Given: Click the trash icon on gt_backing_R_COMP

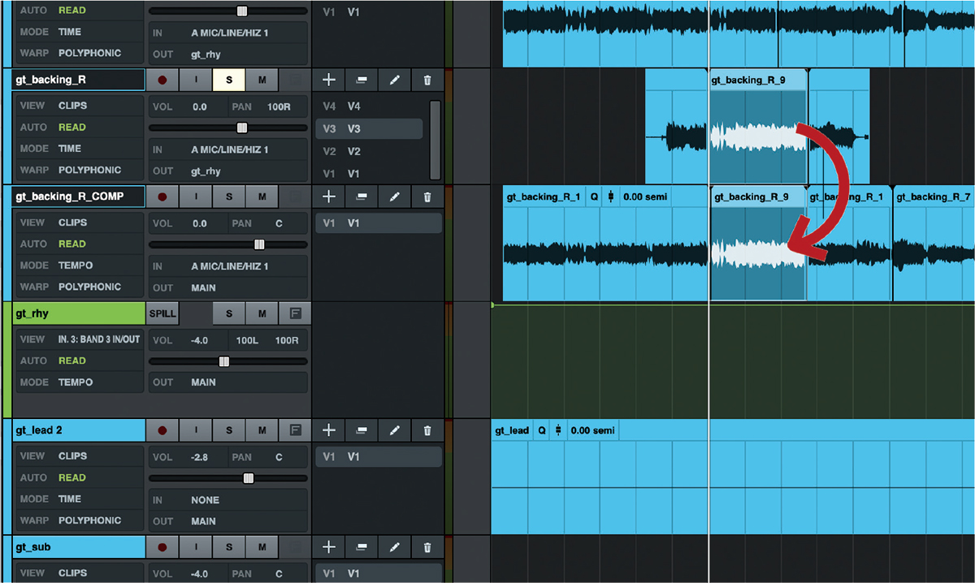Looking at the screenshot, I should coord(427,196).
